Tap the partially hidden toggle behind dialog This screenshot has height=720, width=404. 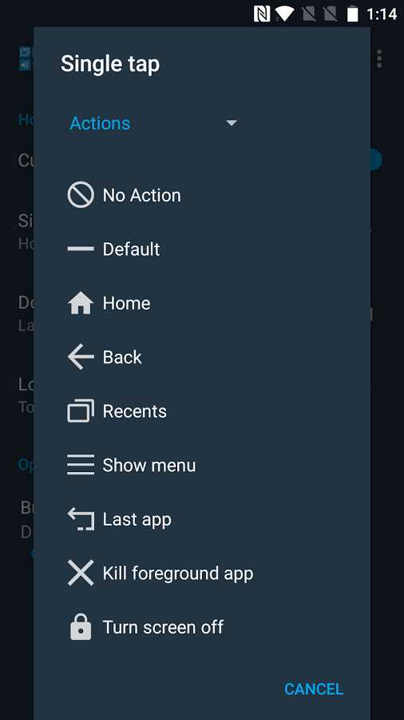376,160
